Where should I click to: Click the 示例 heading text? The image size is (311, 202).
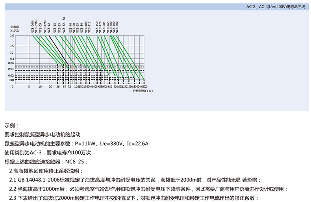tap(12, 126)
